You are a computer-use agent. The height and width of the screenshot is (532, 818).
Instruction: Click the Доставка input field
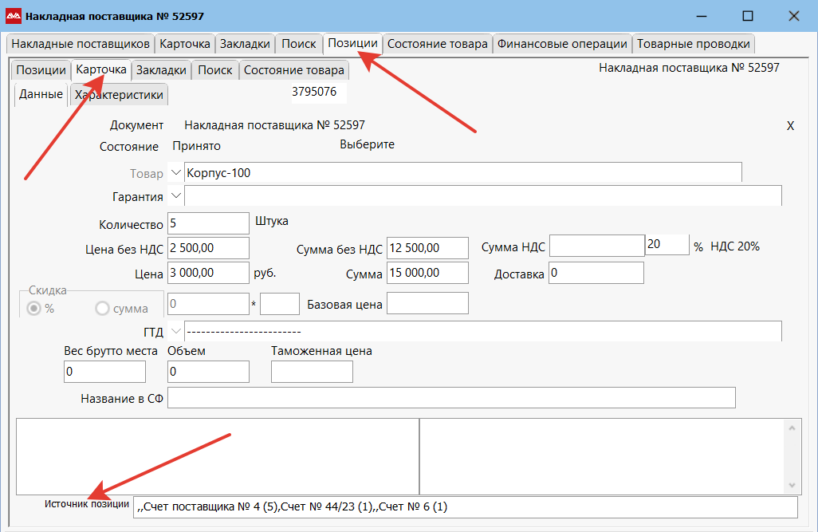click(596, 273)
